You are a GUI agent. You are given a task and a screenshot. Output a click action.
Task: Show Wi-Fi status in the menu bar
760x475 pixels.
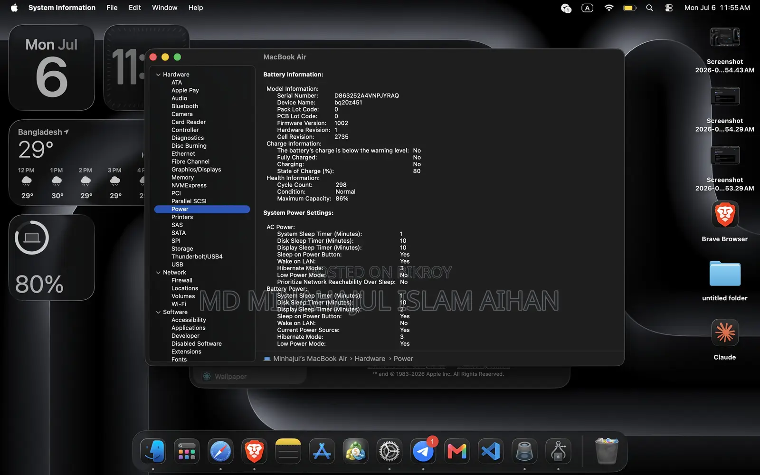pyautogui.click(x=608, y=8)
